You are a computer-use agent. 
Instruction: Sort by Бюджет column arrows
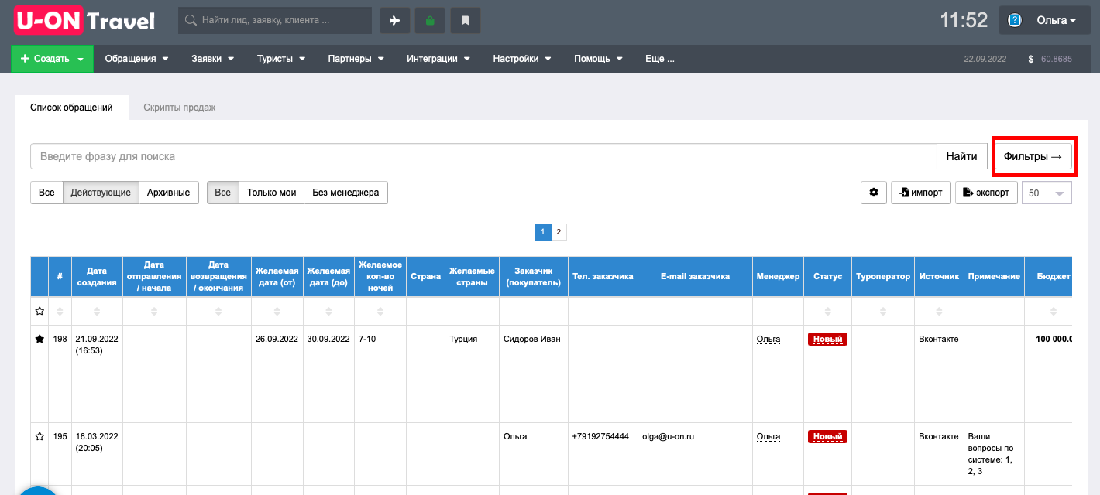tap(1053, 311)
